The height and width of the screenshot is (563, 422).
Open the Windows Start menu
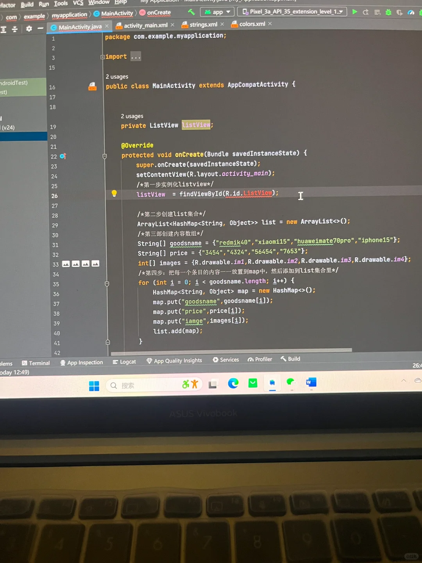(x=94, y=386)
